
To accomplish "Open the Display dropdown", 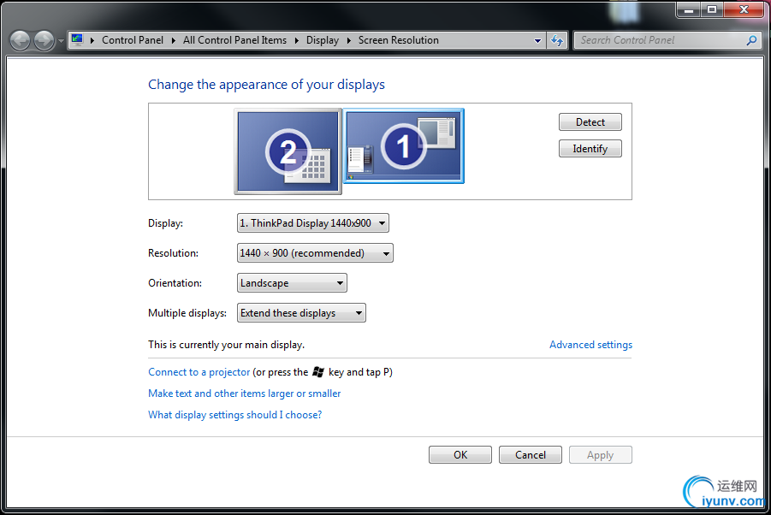I will tap(312, 223).
